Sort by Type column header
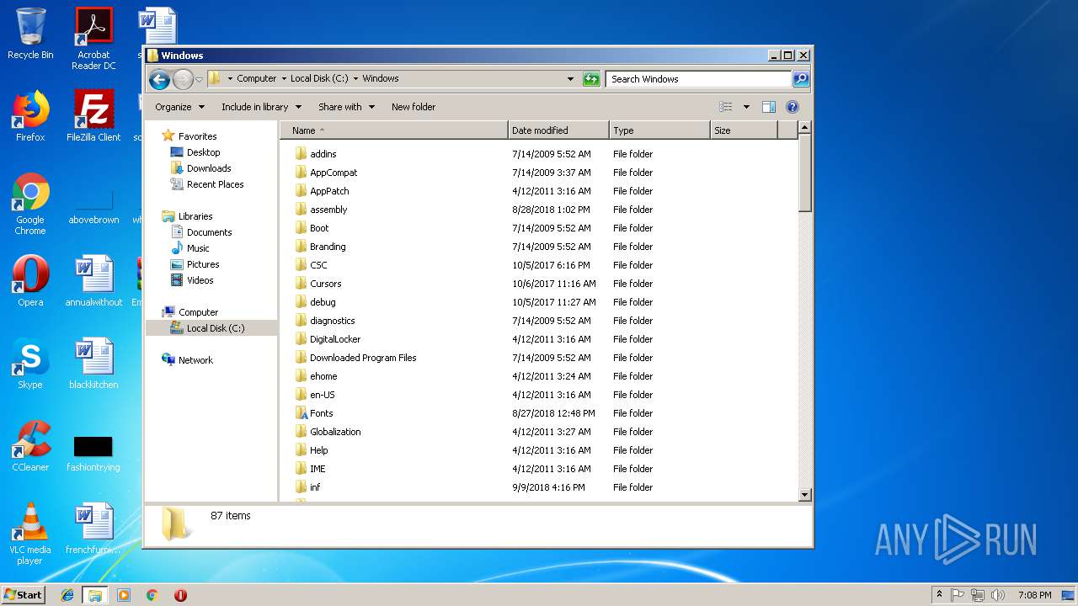The image size is (1078, 606). click(x=659, y=130)
